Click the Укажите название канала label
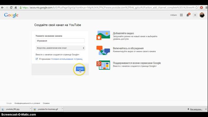This screenshot has height=117, width=208. (x=49, y=36)
